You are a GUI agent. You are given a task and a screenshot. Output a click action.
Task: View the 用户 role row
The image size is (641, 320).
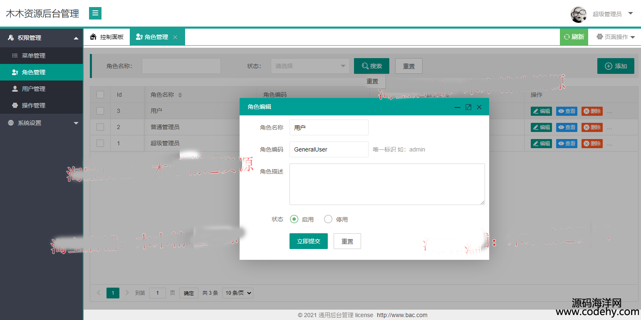click(567, 111)
